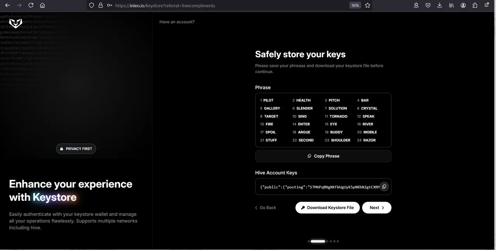This screenshot has height=250, width=496.
Task: Click phrase word 12 SPEAK
Action: coord(366,116)
